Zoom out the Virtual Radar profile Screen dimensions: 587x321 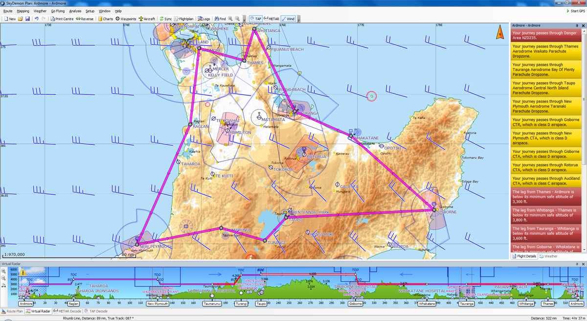(3, 277)
